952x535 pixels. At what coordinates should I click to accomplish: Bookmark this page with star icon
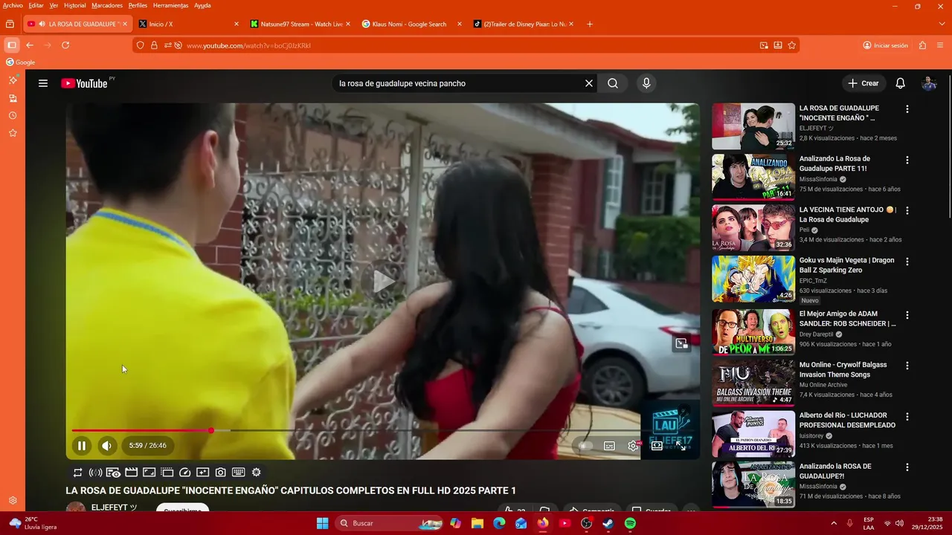pyautogui.click(x=792, y=45)
